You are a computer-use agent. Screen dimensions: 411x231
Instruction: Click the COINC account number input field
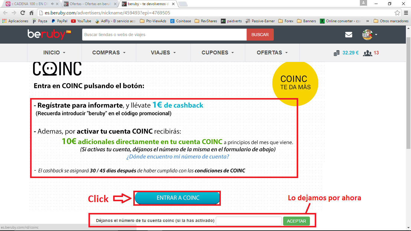248,221
